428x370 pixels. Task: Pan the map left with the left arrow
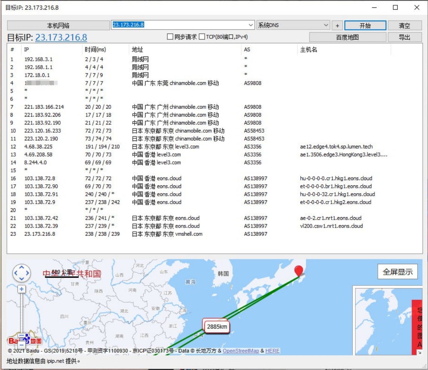click(x=16, y=274)
